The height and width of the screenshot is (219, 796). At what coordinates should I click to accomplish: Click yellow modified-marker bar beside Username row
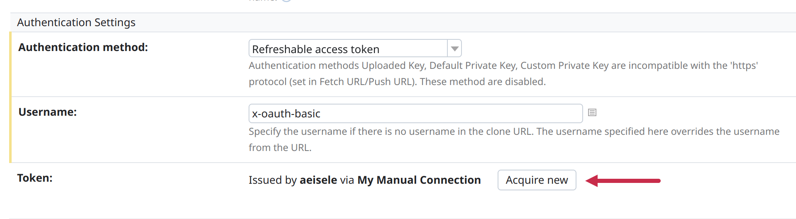point(10,130)
